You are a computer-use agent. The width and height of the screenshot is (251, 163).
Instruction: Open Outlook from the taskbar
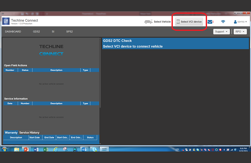point(84,149)
